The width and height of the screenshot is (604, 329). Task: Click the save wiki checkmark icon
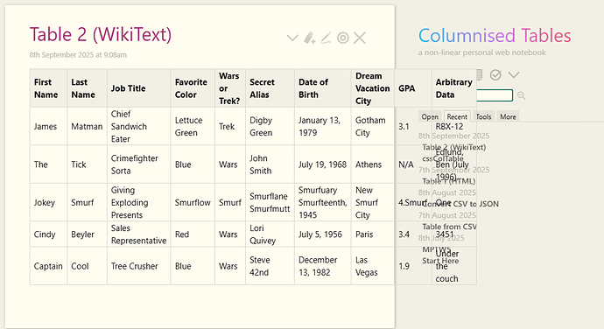point(495,74)
